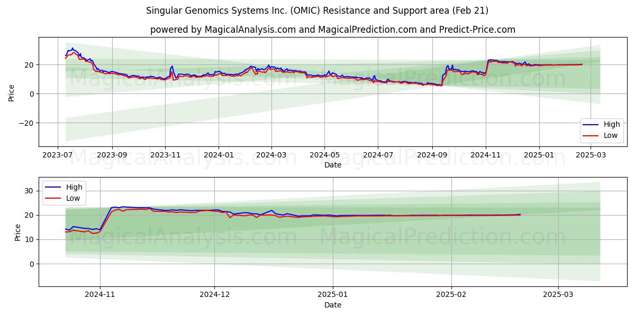Click the '2024-01' x-axis label, top chart
The width and height of the screenshot is (635, 317).
point(219,155)
